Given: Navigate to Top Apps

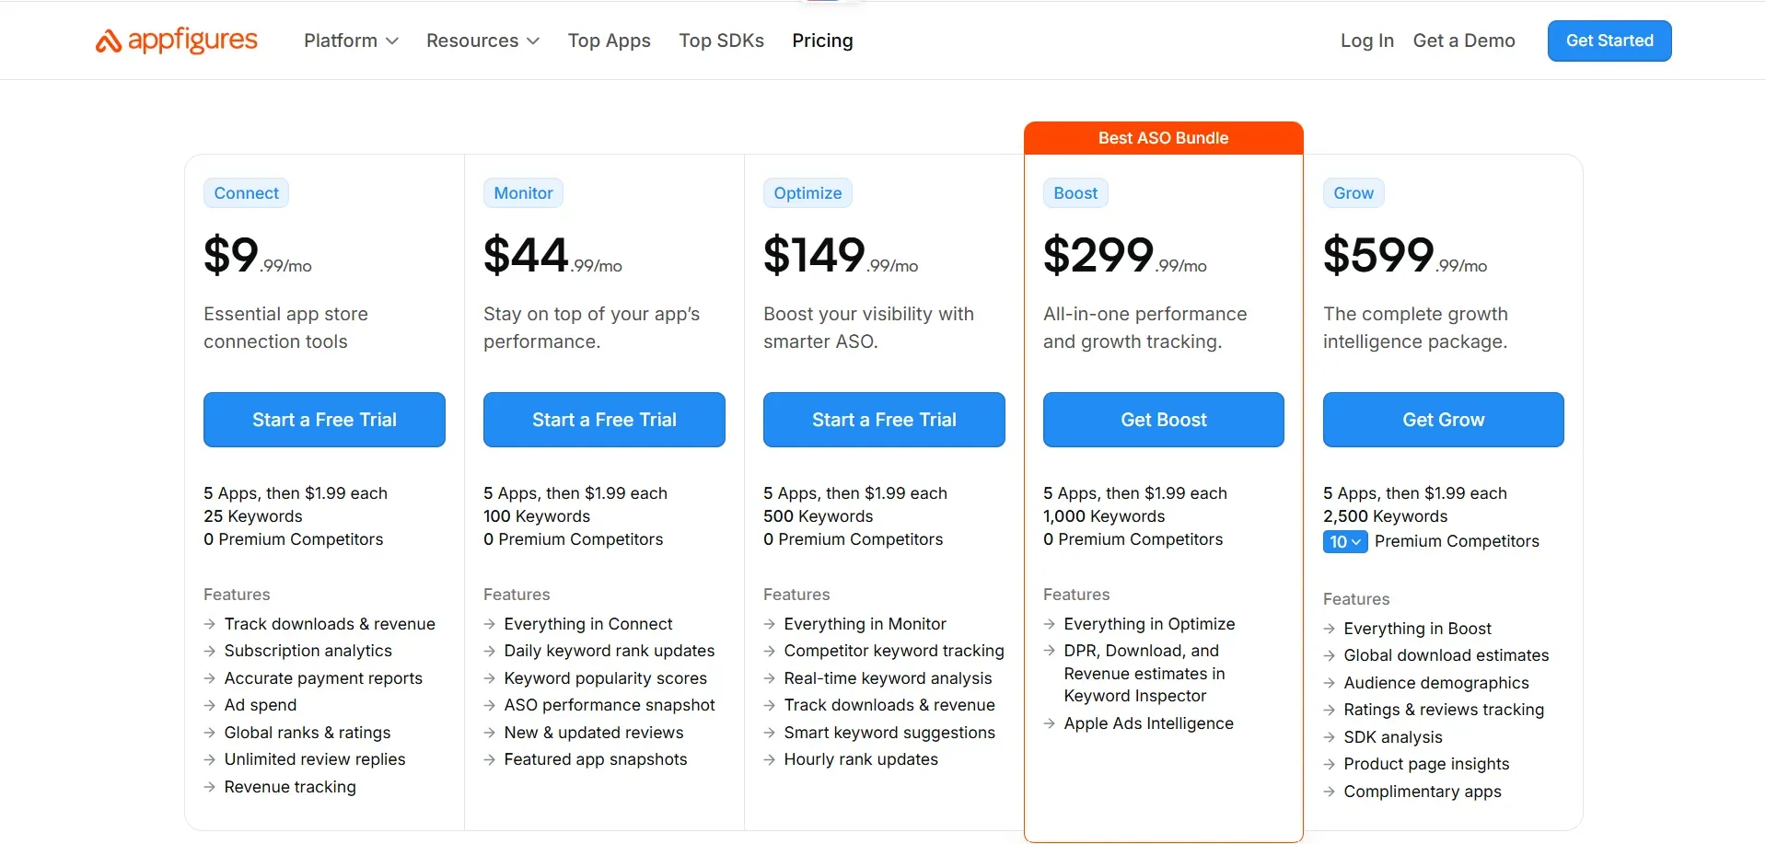Looking at the screenshot, I should [609, 40].
